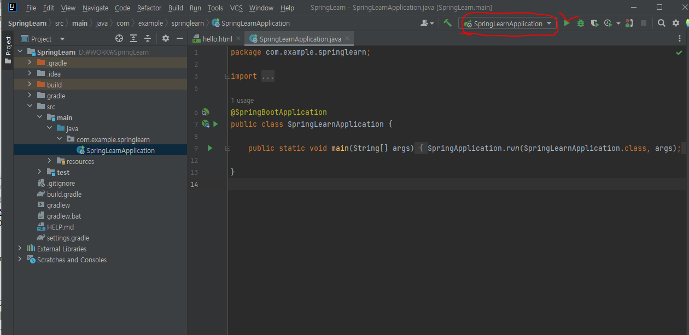Image resolution: width=689 pixels, height=335 pixels.
Task: Click the gray Stop square button
Action: 644,23
